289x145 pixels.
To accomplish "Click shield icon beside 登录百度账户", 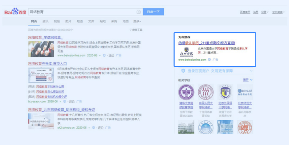I will [x=183, y=71].
